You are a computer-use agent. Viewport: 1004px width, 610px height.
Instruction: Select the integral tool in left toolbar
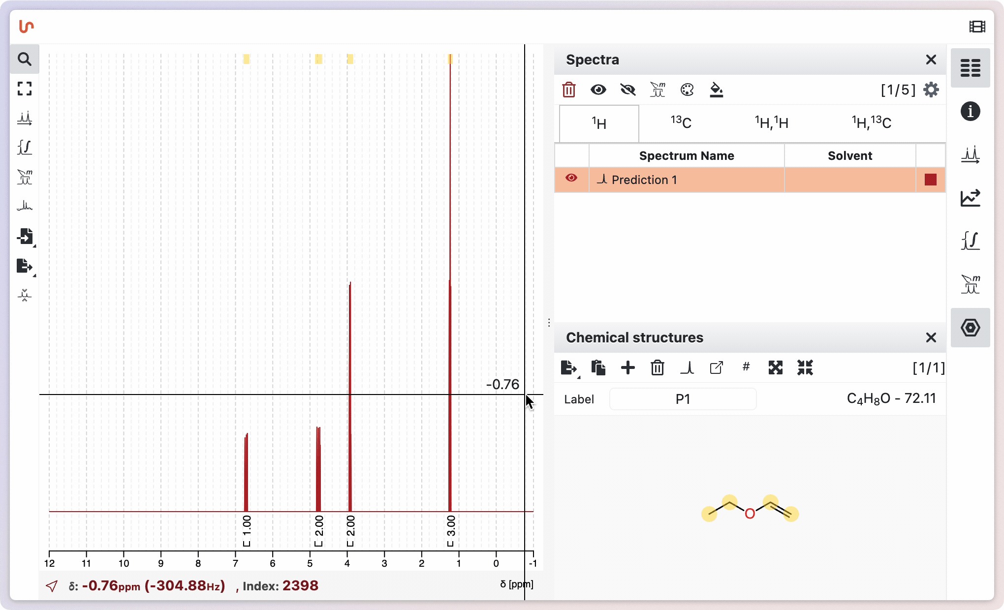pyautogui.click(x=25, y=147)
